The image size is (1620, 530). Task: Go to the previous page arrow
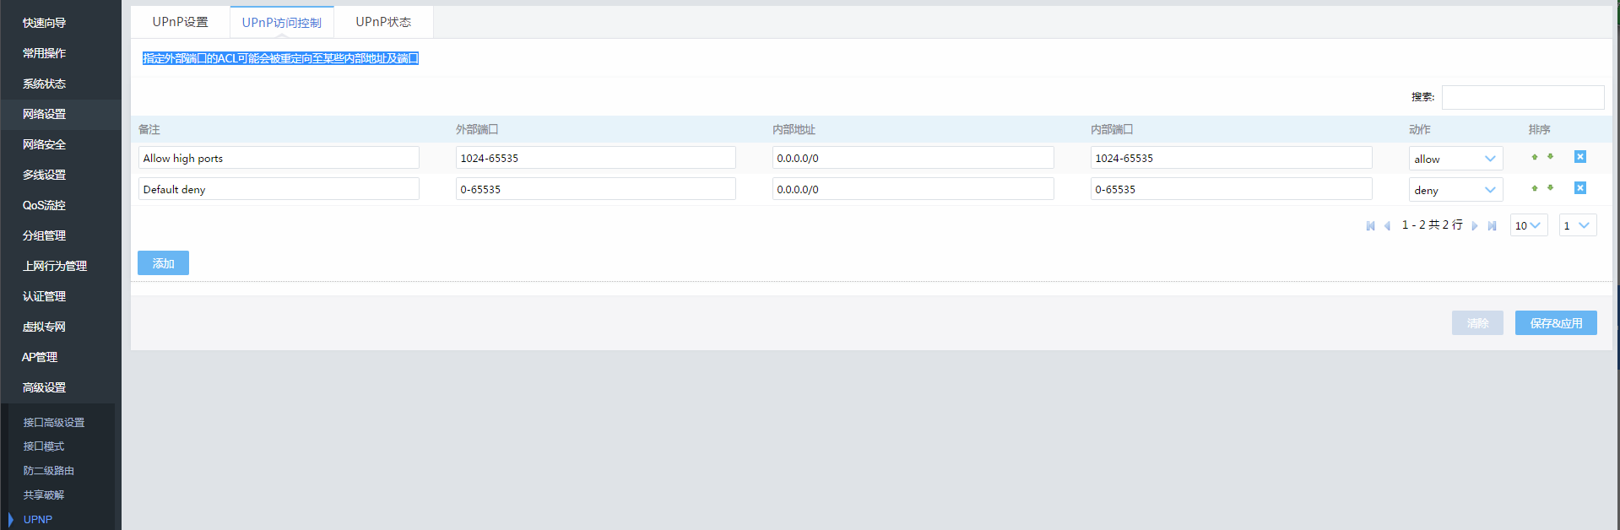point(1387,226)
